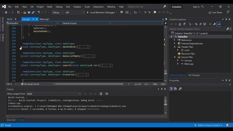Expand the collapsed search function
Image resolution: width=233 pixels, height=131 pixels.
[22, 65]
